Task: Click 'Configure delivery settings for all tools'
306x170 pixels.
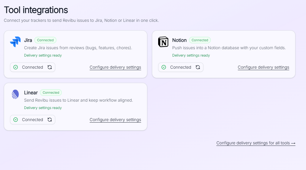Action: tap(255, 143)
